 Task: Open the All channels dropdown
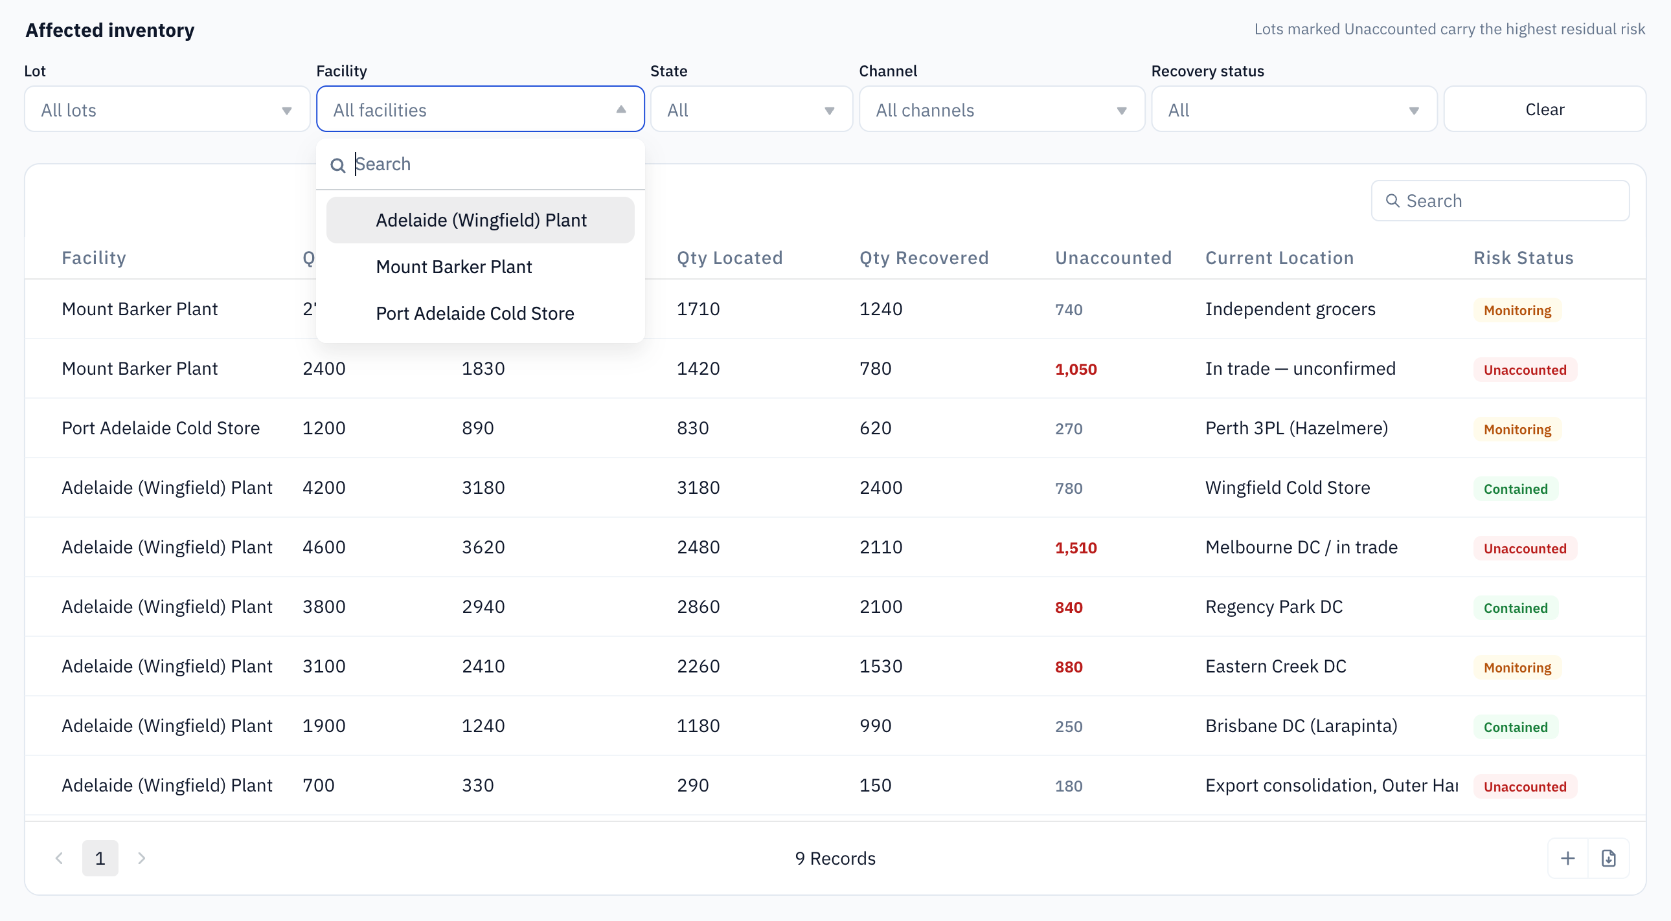coord(1001,109)
